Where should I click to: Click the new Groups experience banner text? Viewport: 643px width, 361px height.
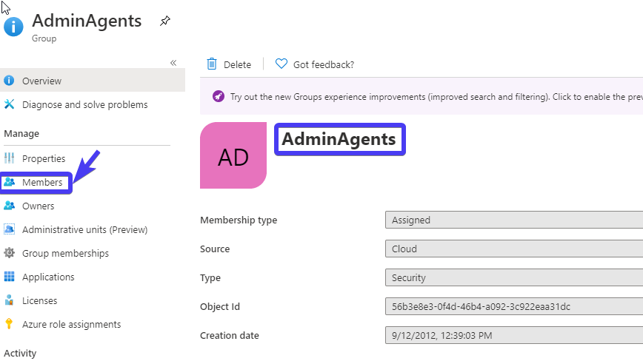[x=436, y=97]
